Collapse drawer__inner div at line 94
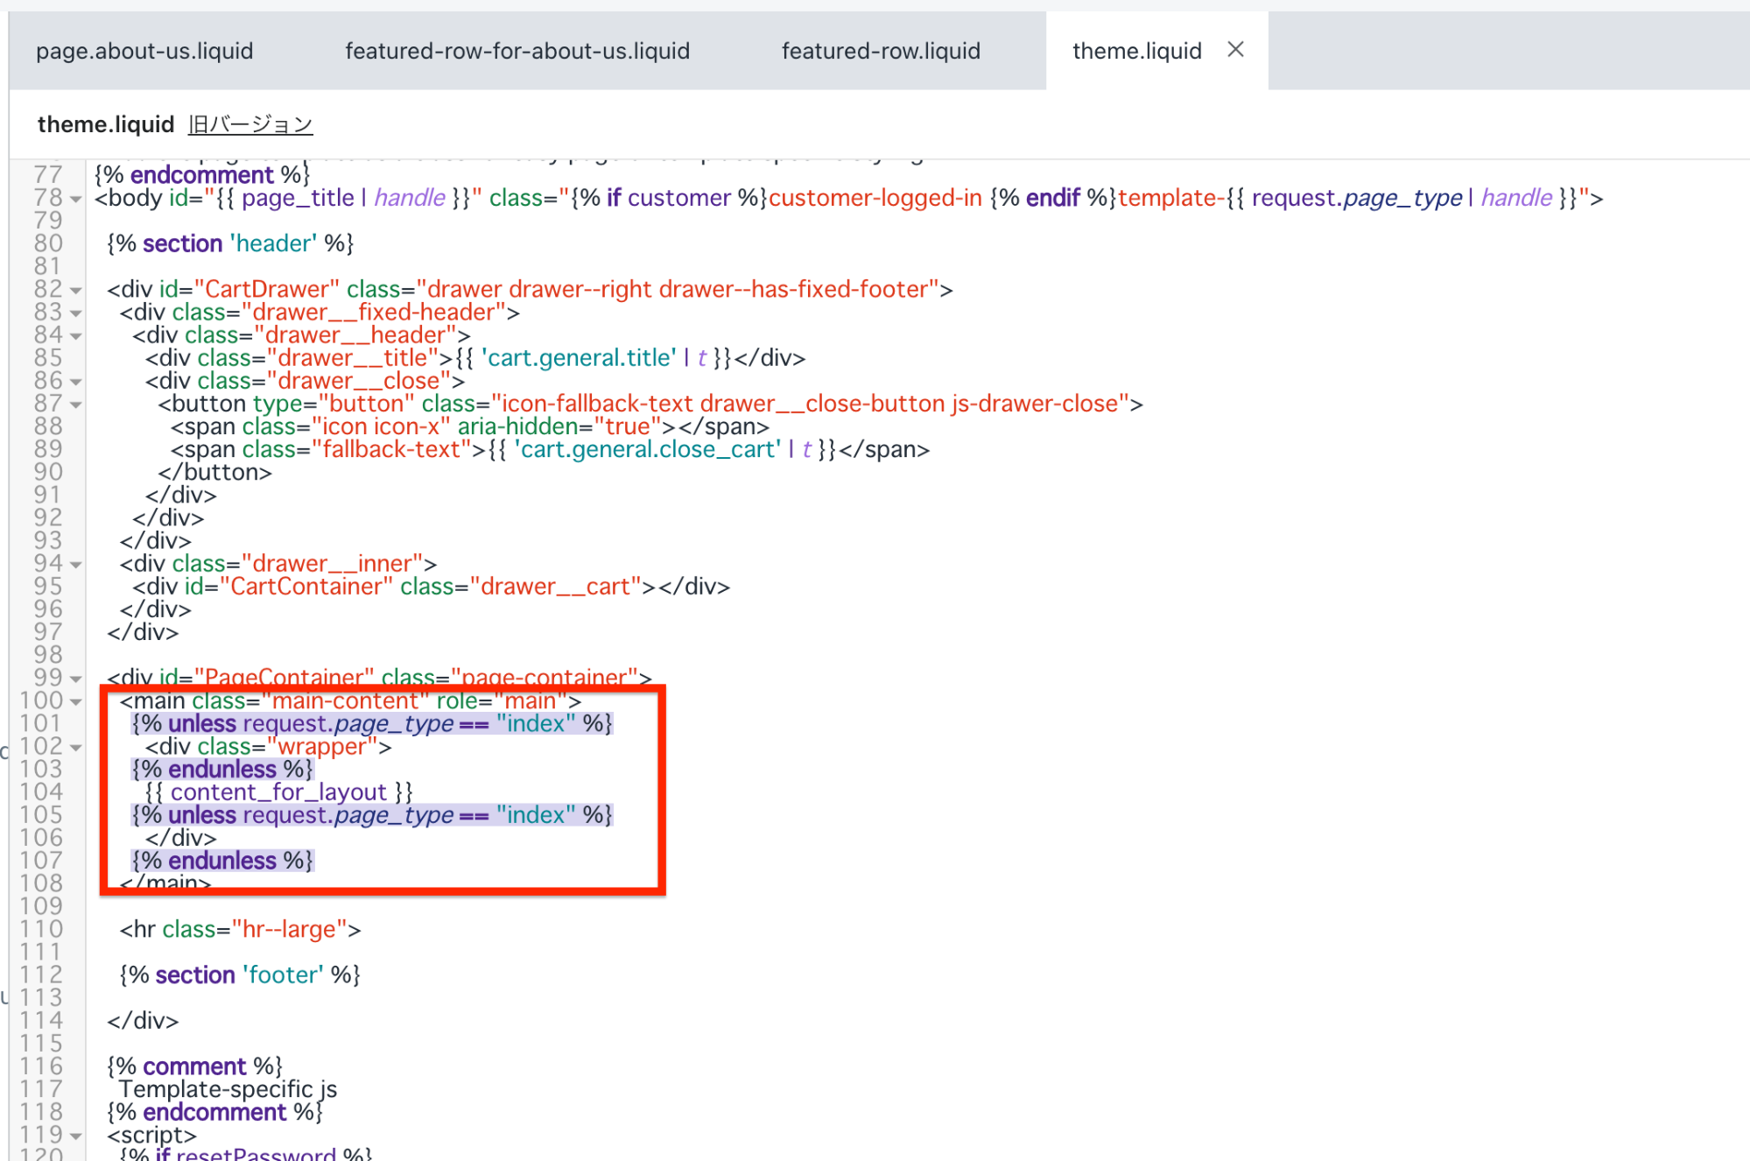The height and width of the screenshot is (1161, 1750). (76, 565)
